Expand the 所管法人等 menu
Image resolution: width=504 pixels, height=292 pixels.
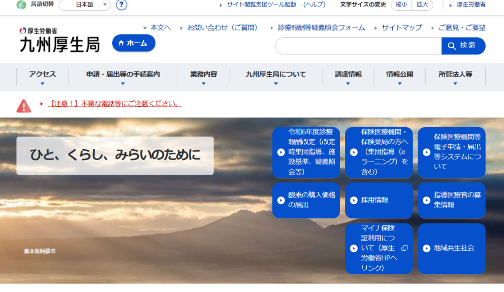point(455,77)
